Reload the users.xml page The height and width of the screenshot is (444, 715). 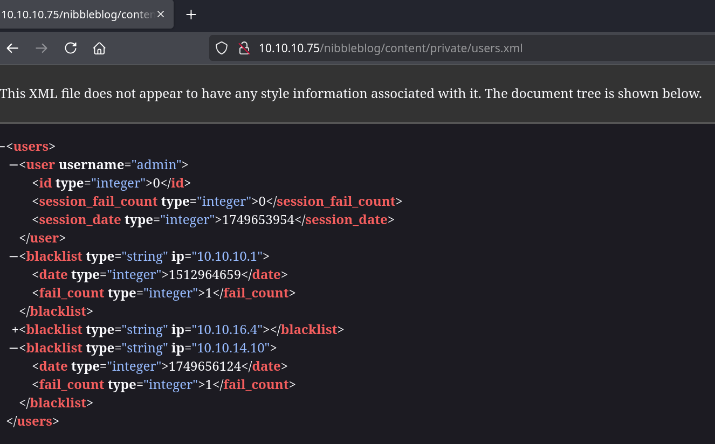71,48
